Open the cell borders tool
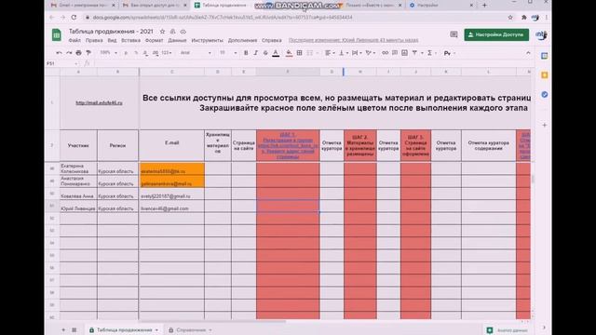The height and width of the screenshot is (335, 596). pyautogui.click(x=300, y=53)
